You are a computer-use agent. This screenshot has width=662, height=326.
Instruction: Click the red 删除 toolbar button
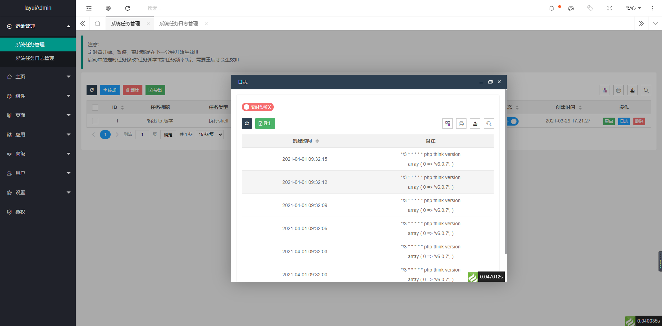pos(132,90)
